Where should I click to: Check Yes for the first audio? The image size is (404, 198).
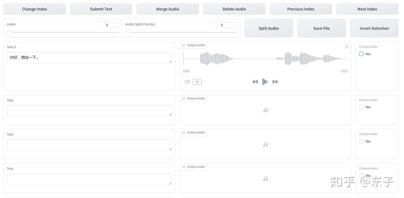[361, 54]
